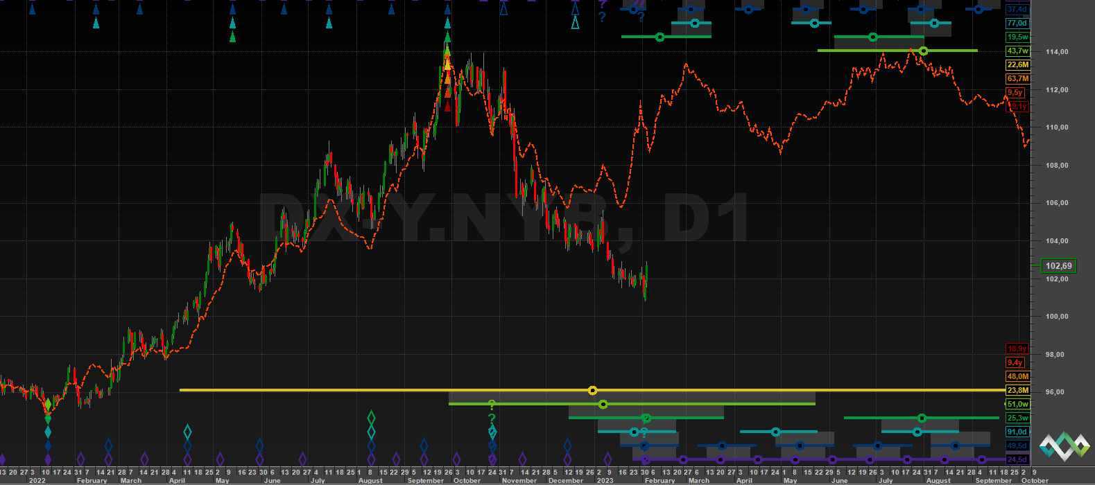Click the 49,5d trough cycle label

coord(1017,446)
